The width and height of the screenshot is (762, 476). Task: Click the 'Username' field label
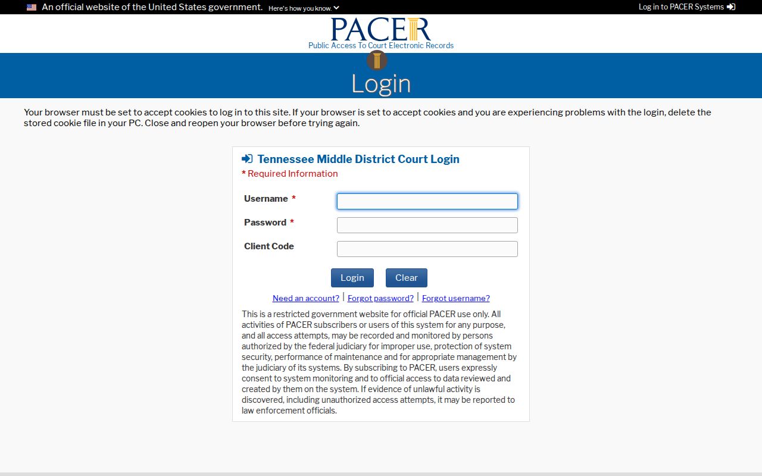266,199
